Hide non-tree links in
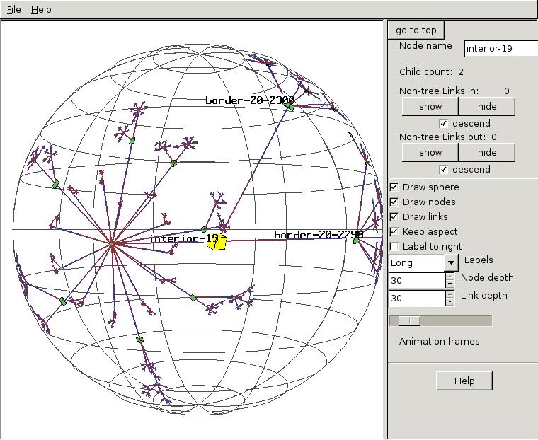 (x=487, y=106)
